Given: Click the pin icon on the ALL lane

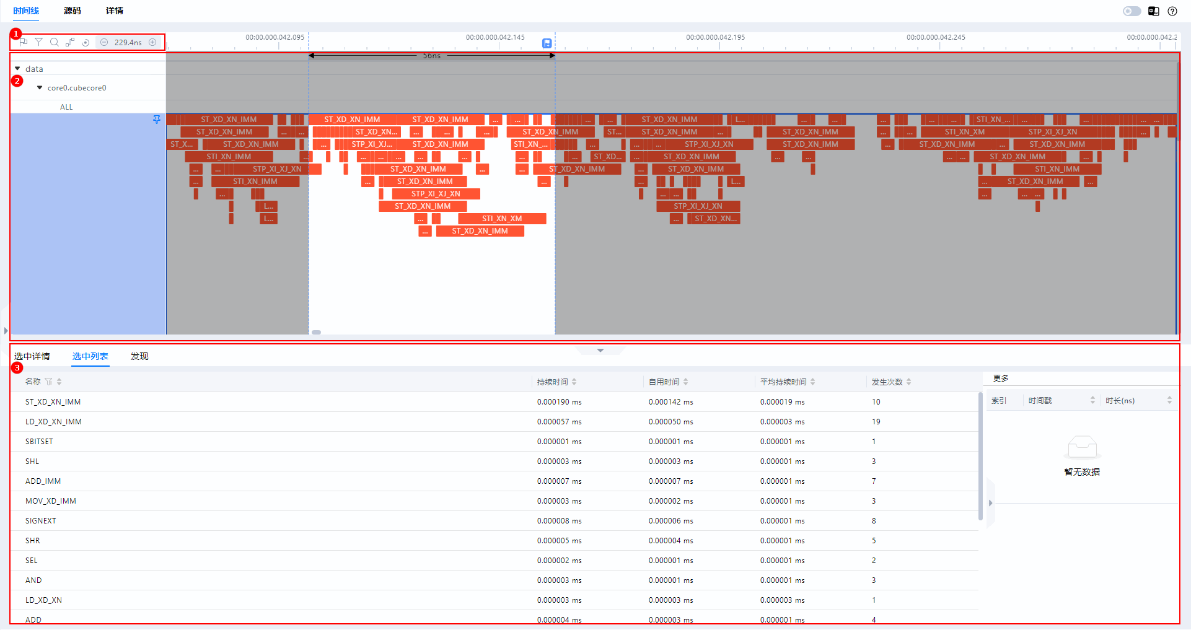Looking at the screenshot, I should 157,120.
